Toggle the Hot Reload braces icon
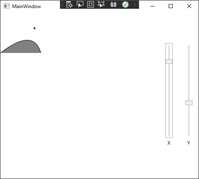This screenshot has width=199, height=179. coord(113,4)
